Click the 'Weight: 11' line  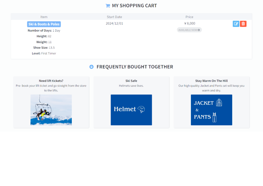coord(44,42)
